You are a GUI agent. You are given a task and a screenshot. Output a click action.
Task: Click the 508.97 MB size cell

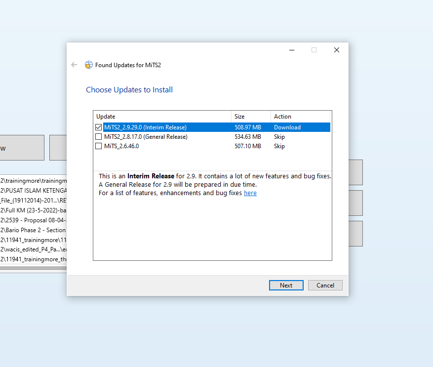click(x=248, y=127)
